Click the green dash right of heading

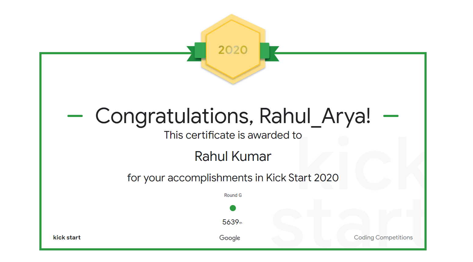(391, 116)
